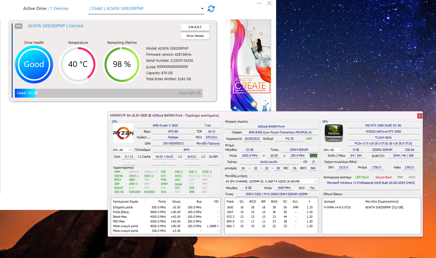Click the NVIDIA GeForce logo in HWiNFO
436x258 pixels.
[334, 133]
